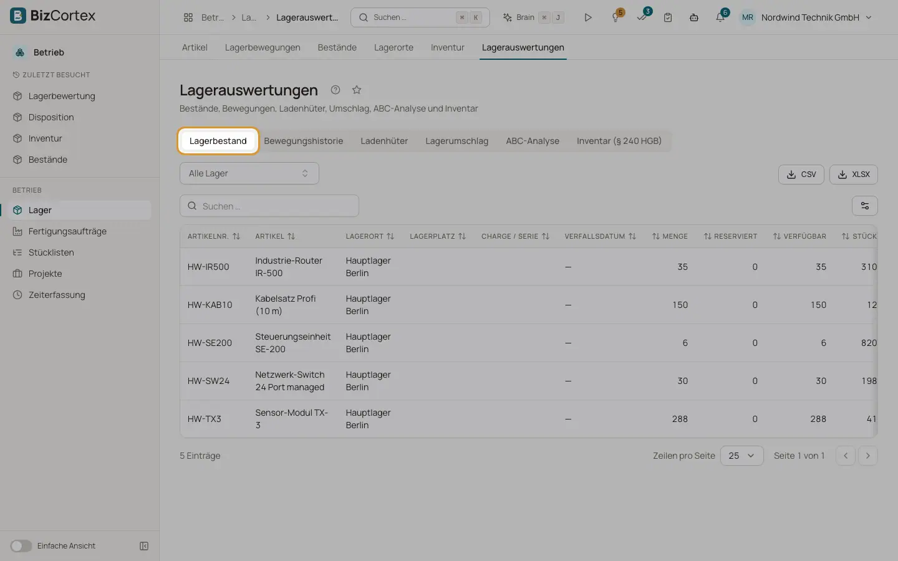Open the notifications bell

pyautogui.click(x=720, y=17)
